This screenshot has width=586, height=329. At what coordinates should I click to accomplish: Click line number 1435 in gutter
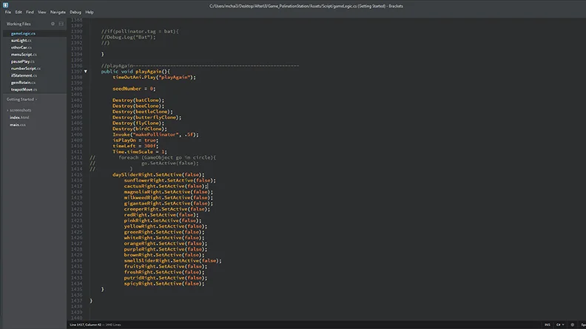(77, 289)
